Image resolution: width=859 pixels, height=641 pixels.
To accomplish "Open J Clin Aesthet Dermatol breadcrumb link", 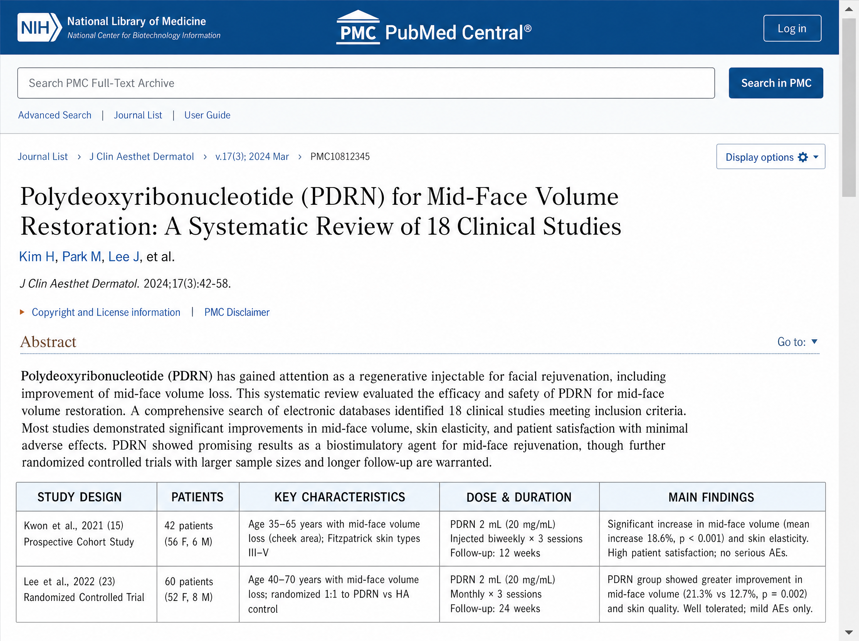I will click(x=142, y=157).
